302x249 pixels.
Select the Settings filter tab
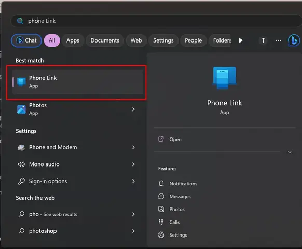click(163, 40)
